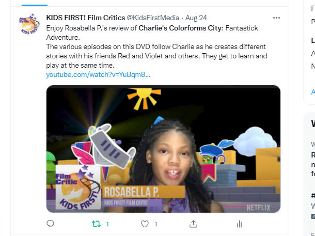Click the like count number
Viewport: 315px width, 236px height.
coord(156,224)
